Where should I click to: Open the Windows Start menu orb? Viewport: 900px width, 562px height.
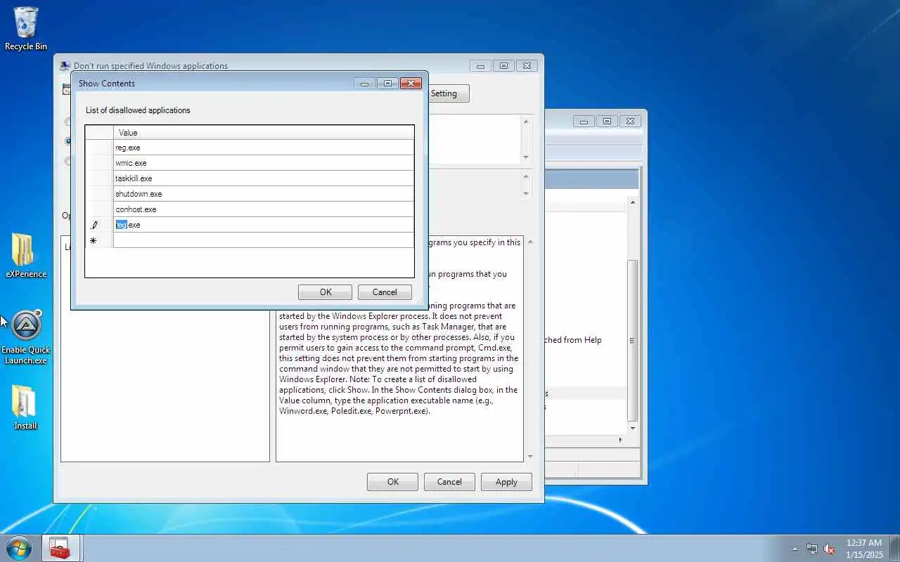[x=18, y=548]
